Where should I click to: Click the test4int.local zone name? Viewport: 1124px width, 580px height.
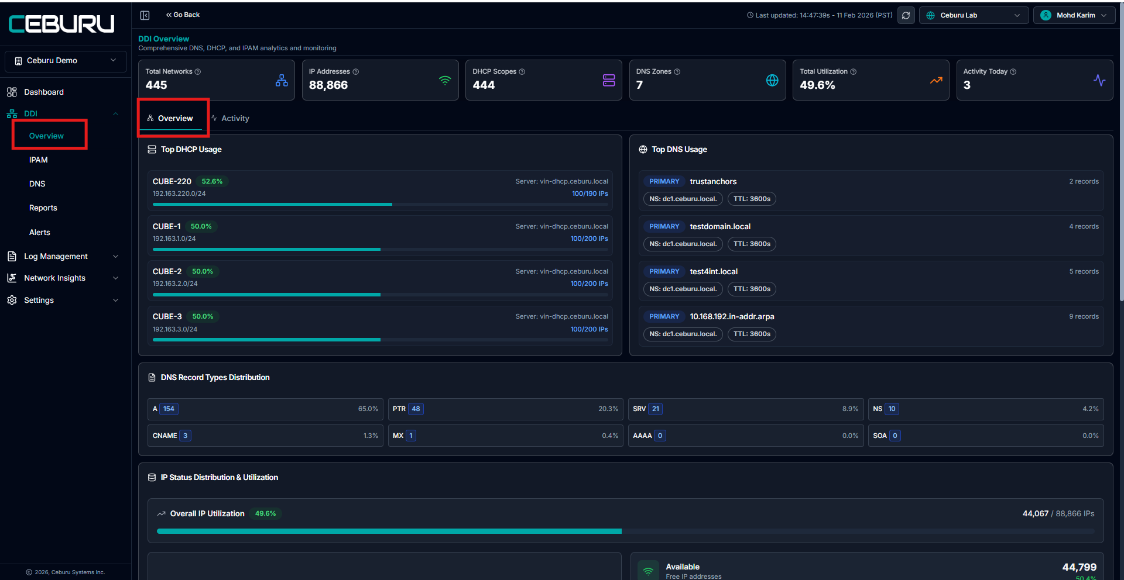pyautogui.click(x=714, y=272)
